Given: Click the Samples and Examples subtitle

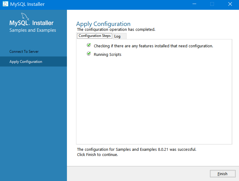Looking at the screenshot, I should tap(33, 30).
